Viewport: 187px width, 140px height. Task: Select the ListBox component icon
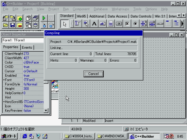tap(143, 24)
